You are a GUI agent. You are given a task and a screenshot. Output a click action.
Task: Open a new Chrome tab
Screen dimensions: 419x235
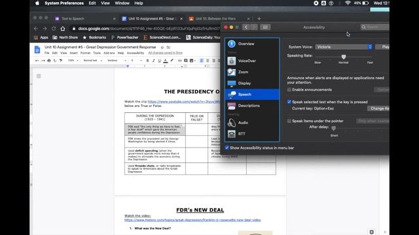pos(259,19)
